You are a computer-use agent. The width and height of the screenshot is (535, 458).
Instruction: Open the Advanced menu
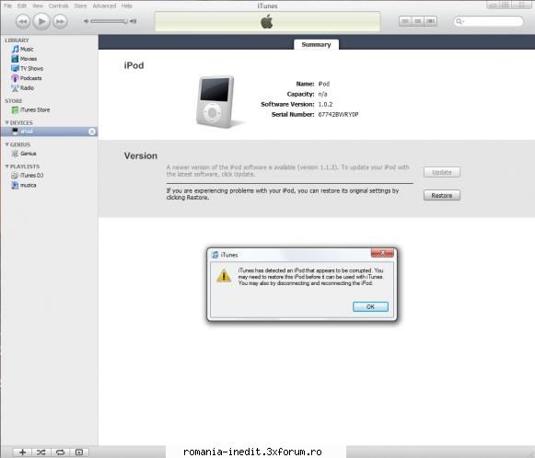click(104, 6)
